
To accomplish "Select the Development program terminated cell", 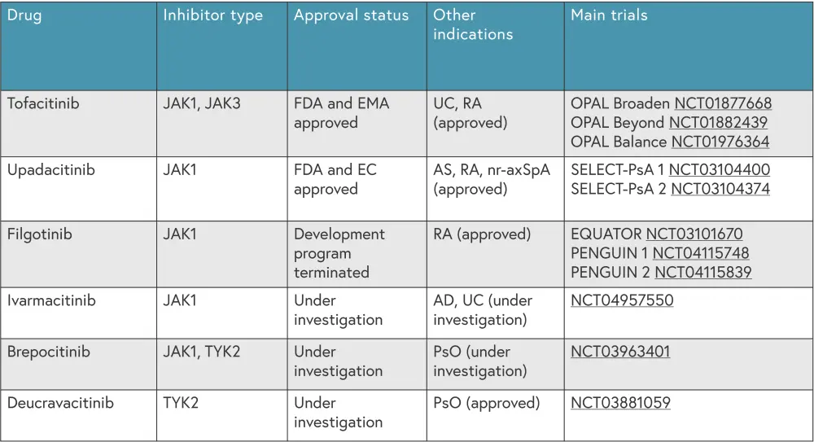I will [339, 253].
